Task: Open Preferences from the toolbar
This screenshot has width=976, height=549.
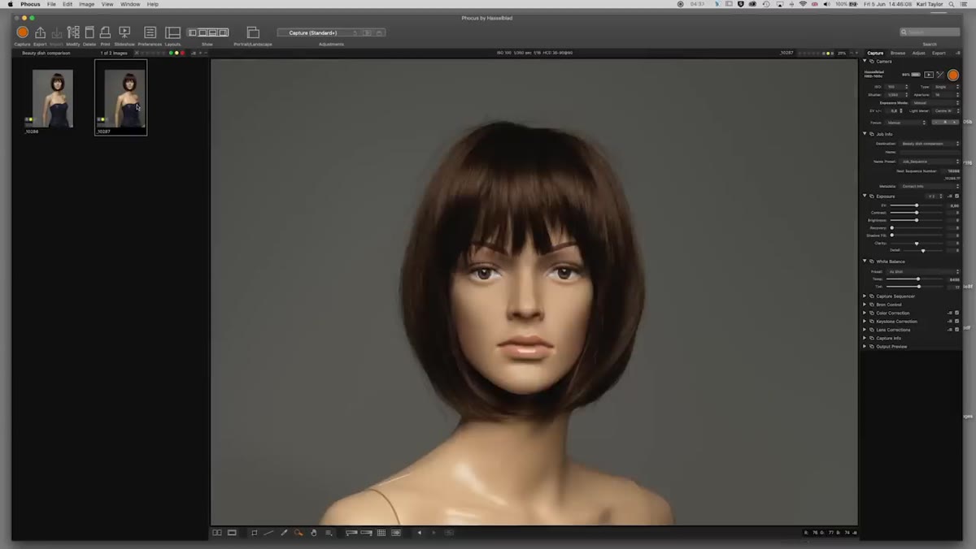Action: 150,32
